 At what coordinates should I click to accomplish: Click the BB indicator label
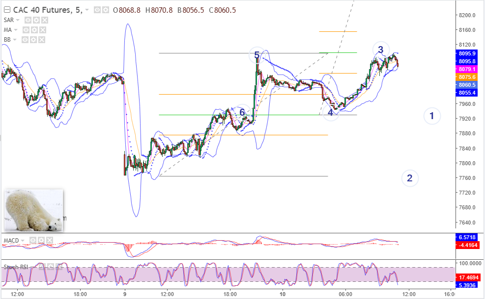pyautogui.click(x=7, y=40)
